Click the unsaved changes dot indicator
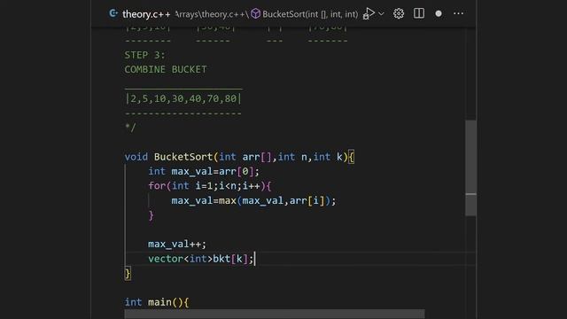Viewport: 567px width, 319px height. [439, 14]
